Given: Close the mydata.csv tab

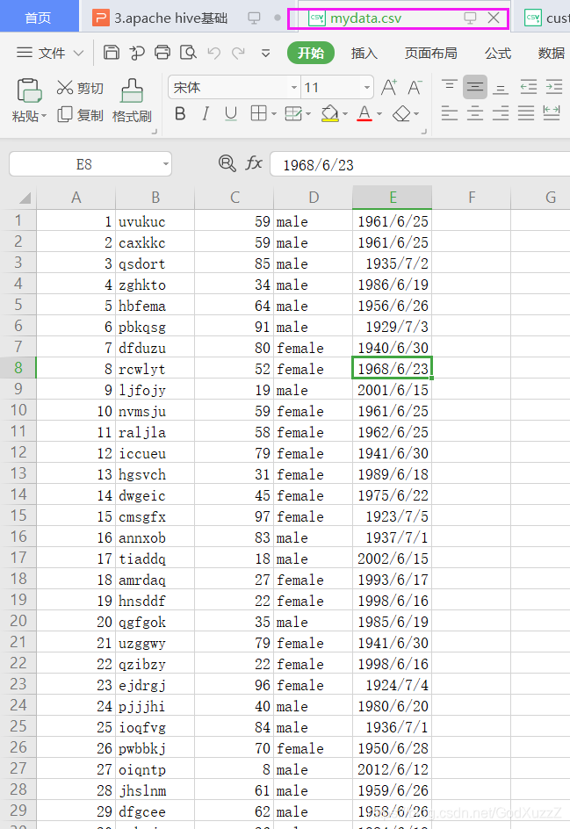Looking at the screenshot, I should pyautogui.click(x=494, y=18).
